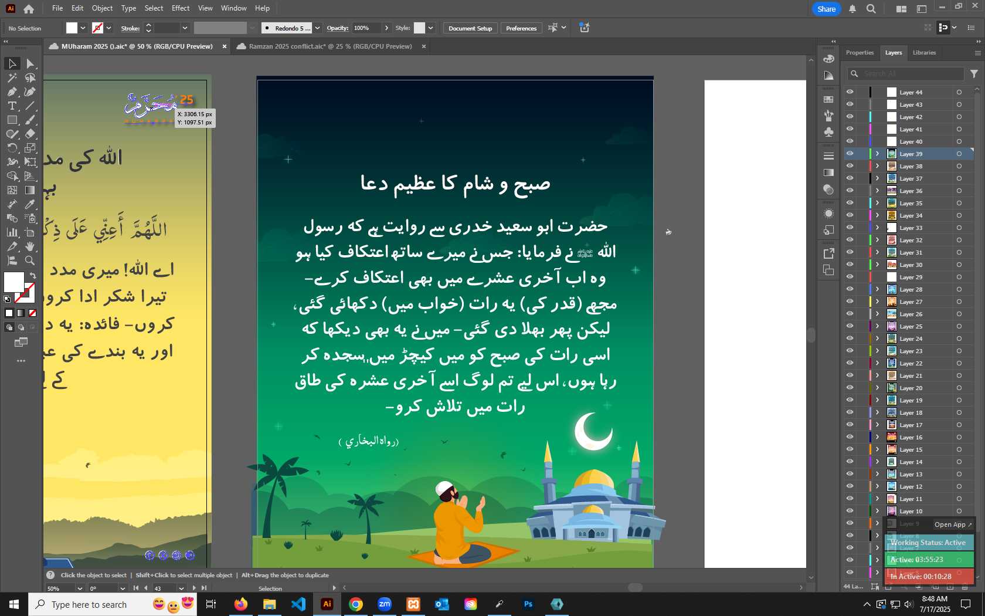Click the large white Fill swatch
This screenshot has height=616, width=985.
coord(14,282)
